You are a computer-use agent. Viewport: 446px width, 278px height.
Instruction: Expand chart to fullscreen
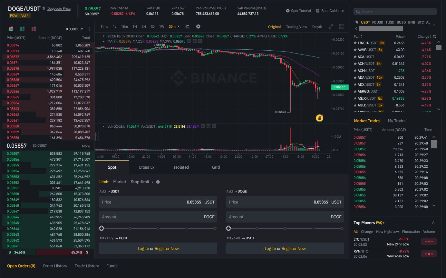[331, 27]
